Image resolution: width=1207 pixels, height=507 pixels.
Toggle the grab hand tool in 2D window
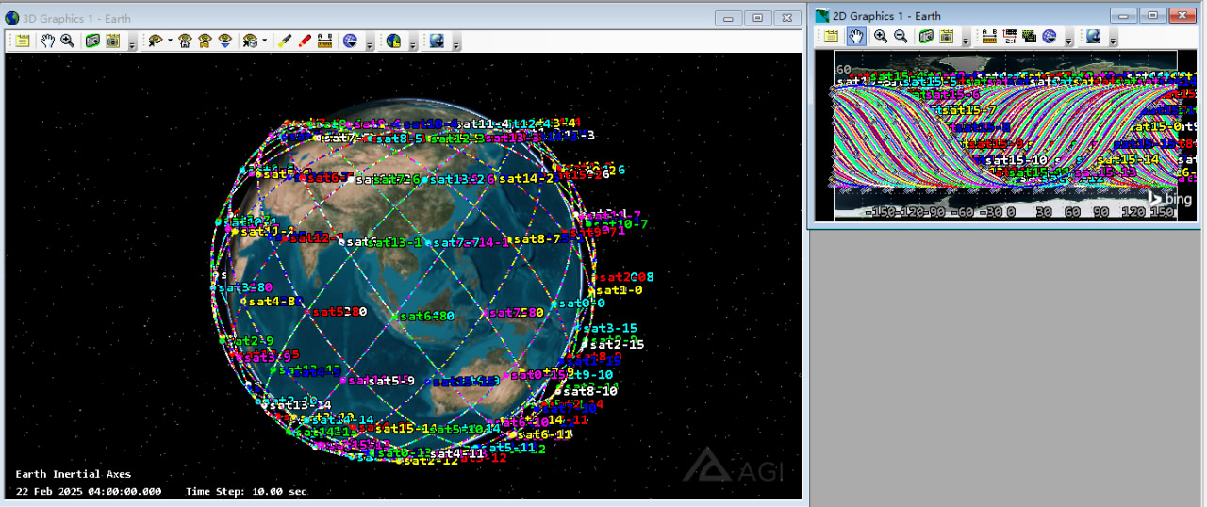[x=855, y=37]
